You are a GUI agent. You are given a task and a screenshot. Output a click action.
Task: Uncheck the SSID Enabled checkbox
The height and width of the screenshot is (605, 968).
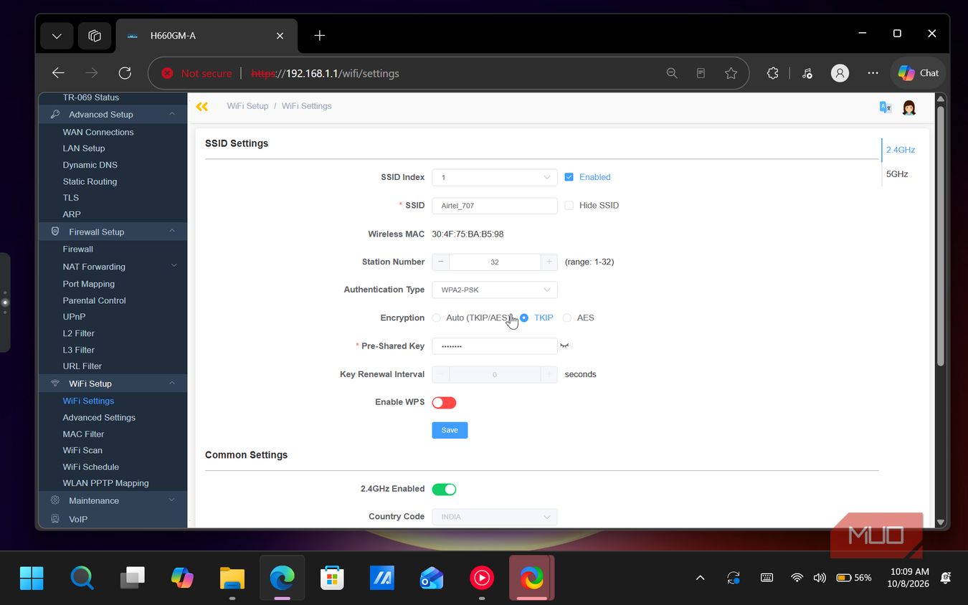click(x=569, y=177)
